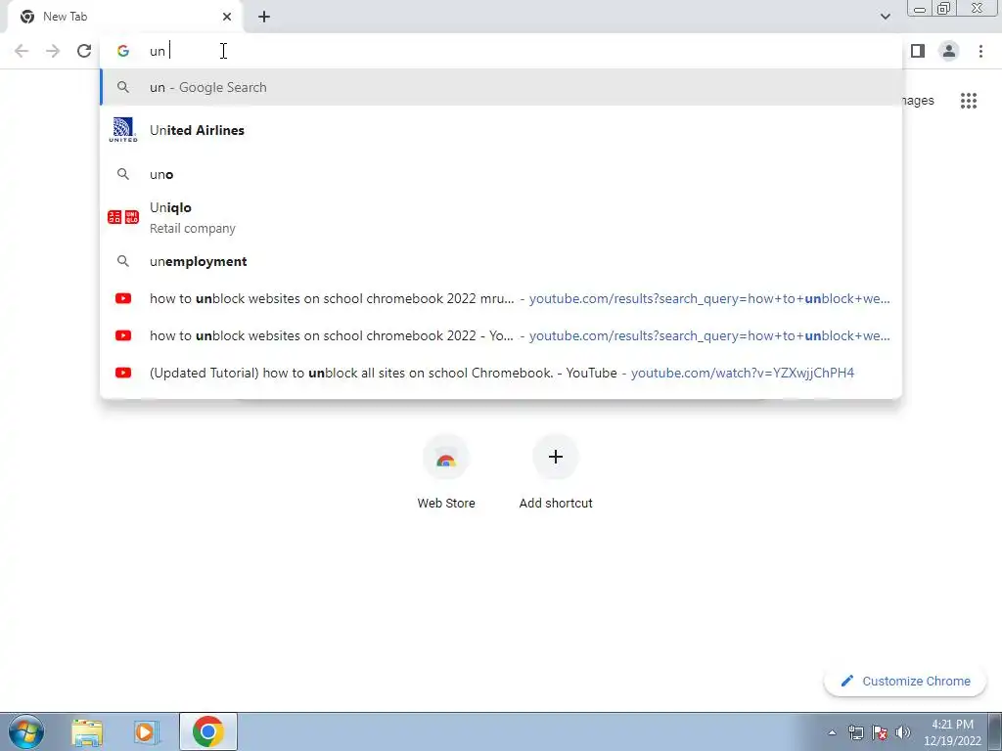Click the Back navigation arrow
The height and width of the screenshot is (751, 1002).
coord(22,51)
